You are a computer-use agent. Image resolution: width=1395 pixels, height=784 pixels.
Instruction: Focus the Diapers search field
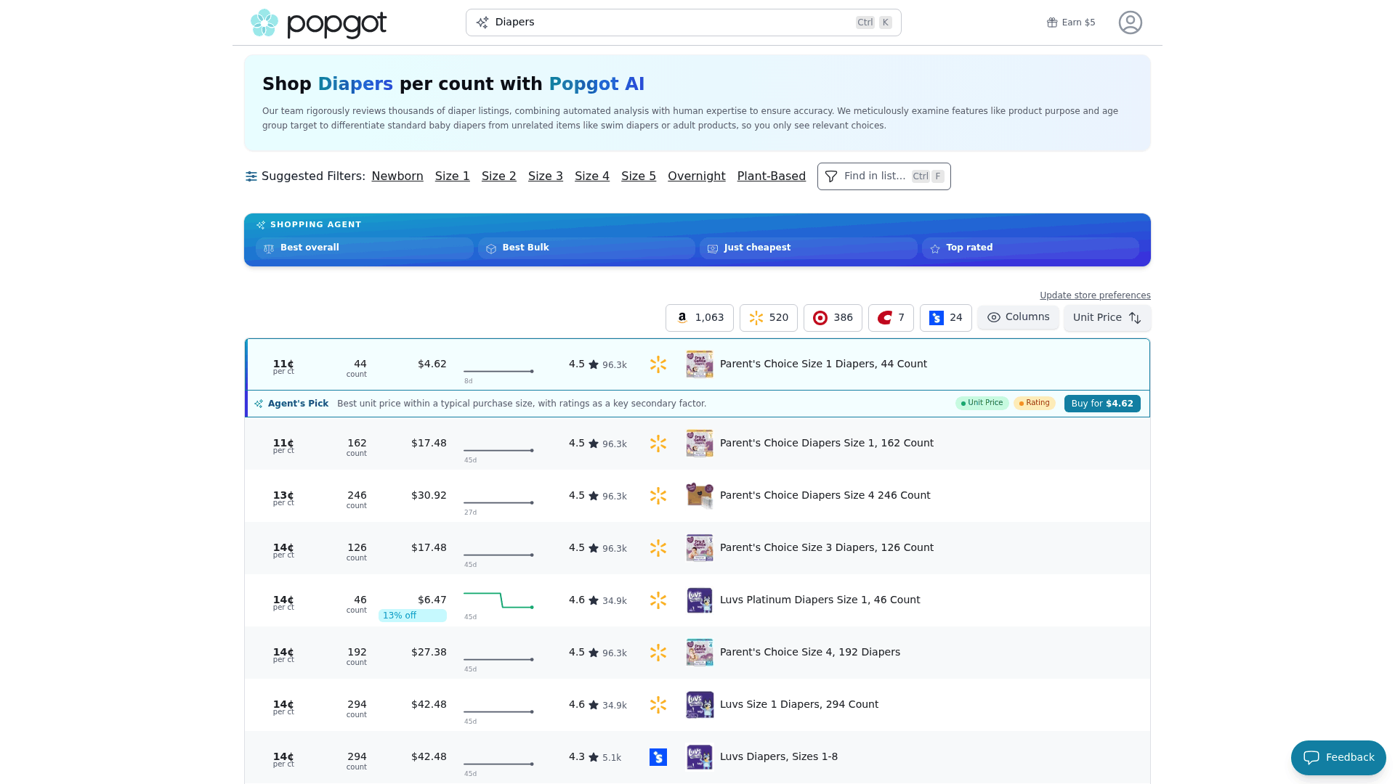point(683,23)
